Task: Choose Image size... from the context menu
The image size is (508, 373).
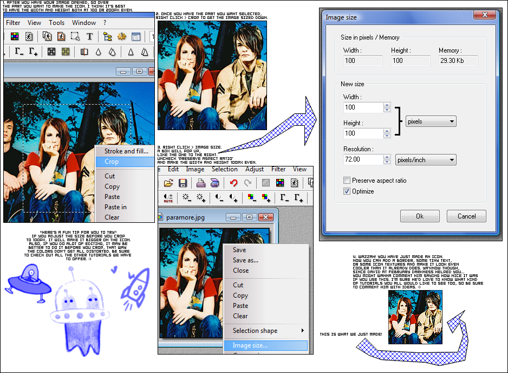Action: 266,345
